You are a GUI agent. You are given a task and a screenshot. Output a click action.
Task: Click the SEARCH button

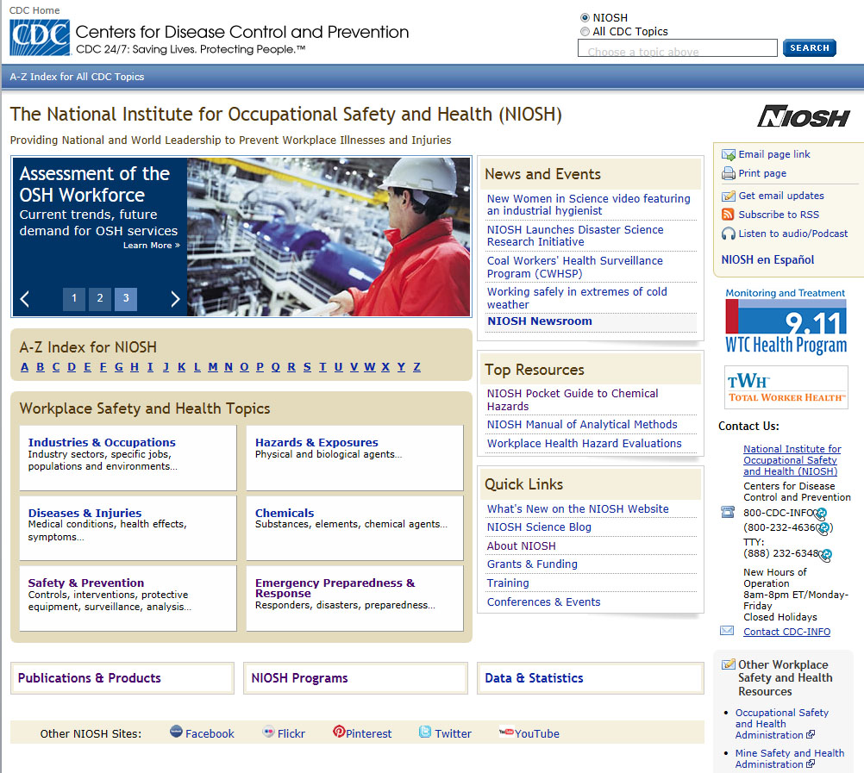(810, 48)
